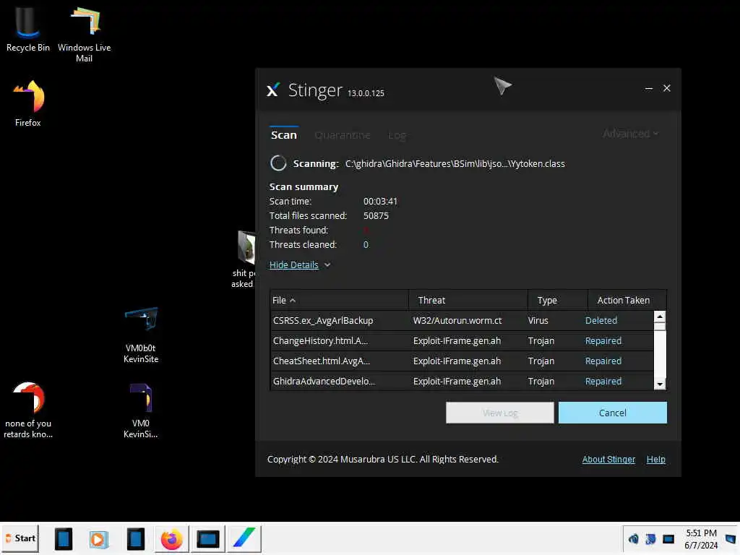740x555 pixels.
Task: Open the Advanced dropdown menu
Action: [630, 134]
